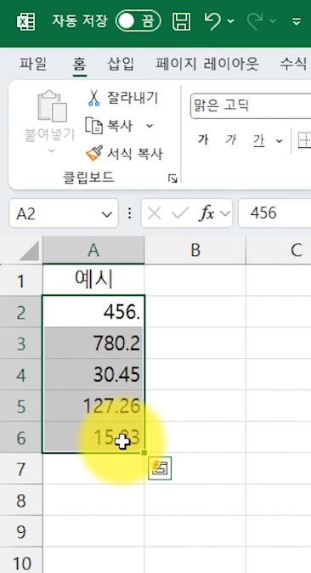Expand the 붙여넣기 options arrow

click(51, 150)
